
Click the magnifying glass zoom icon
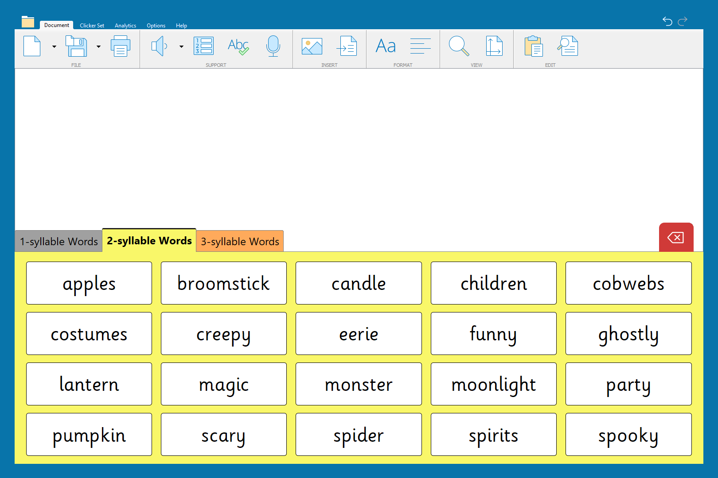point(459,46)
